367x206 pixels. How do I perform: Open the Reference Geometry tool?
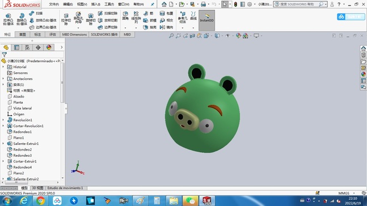[x=183, y=18]
